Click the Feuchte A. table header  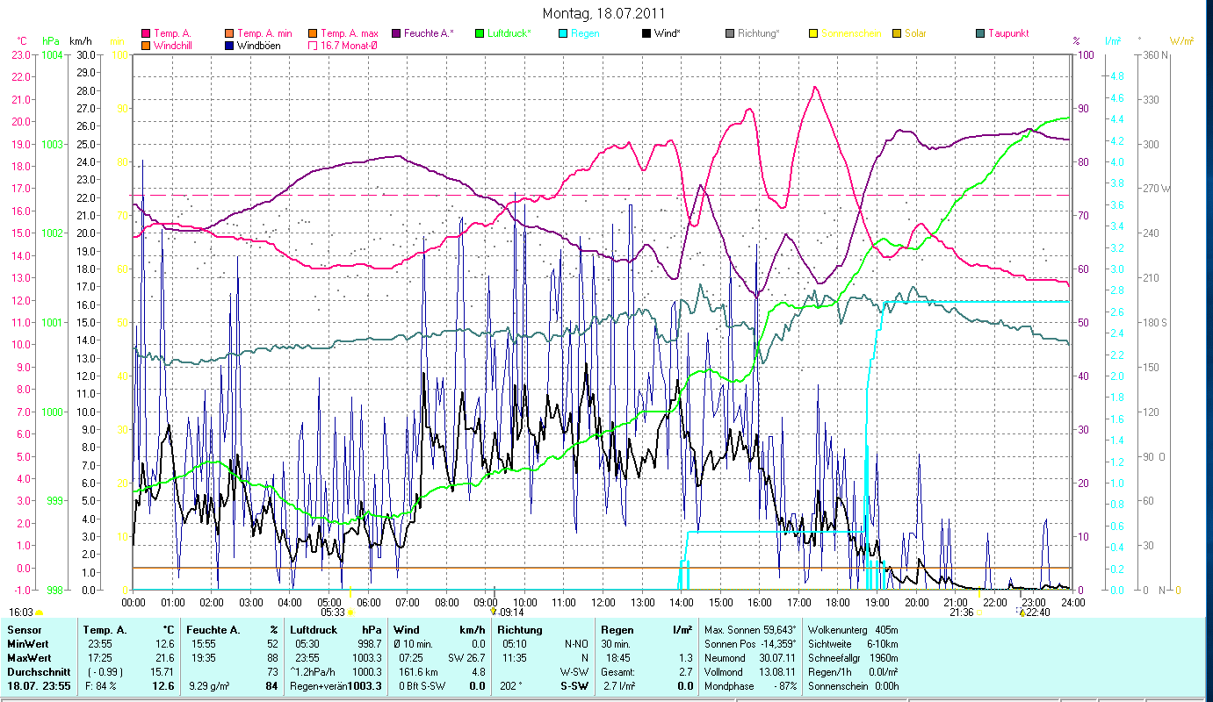213,630
